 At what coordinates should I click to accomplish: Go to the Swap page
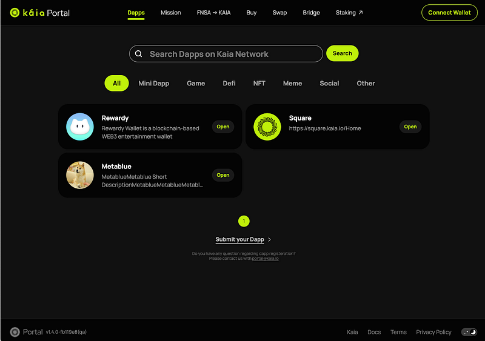(x=279, y=13)
